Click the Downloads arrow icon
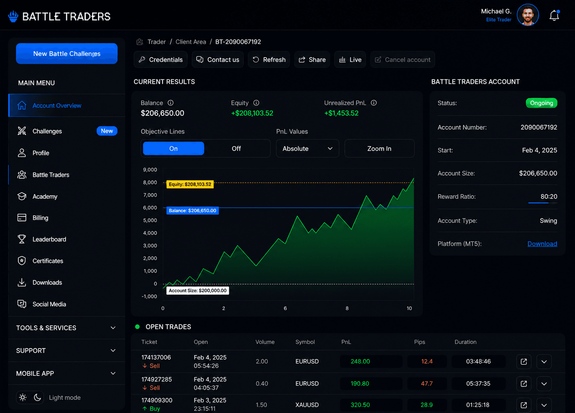Image resolution: width=575 pixels, height=413 pixels. click(x=22, y=283)
